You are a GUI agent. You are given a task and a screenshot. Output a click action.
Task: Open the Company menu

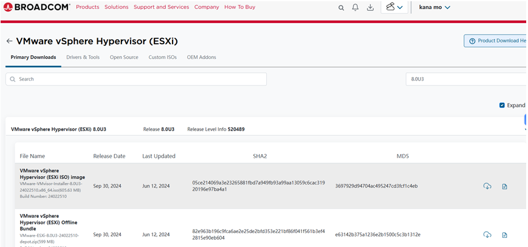207,7
